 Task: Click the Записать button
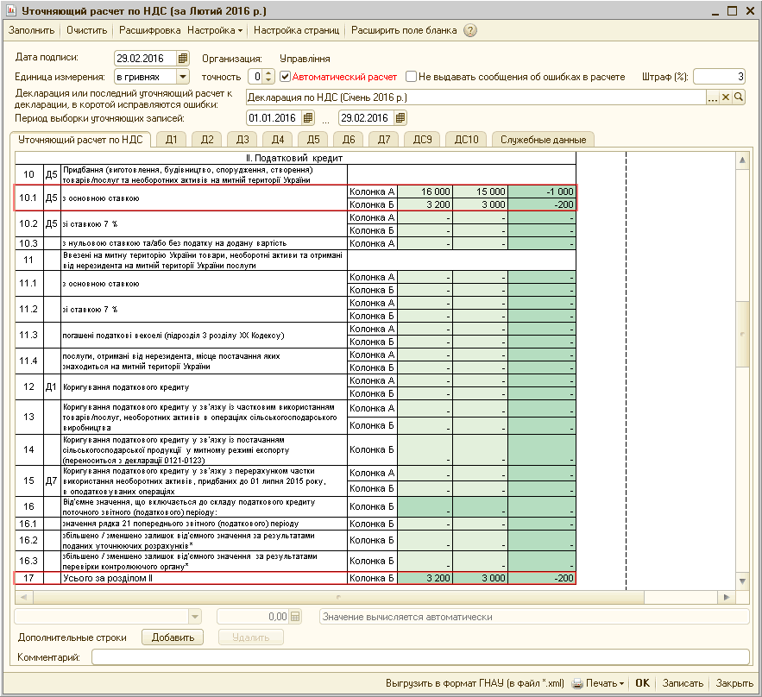[x=683, y=683]
